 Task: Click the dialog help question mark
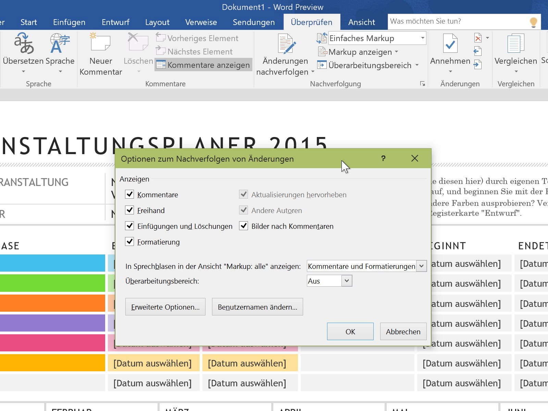point(383,158)
